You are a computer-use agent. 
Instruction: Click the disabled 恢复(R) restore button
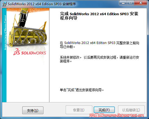79,110
